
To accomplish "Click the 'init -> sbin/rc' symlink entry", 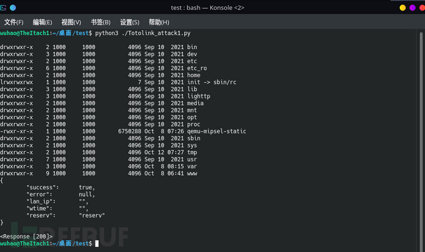I will pos(212,82).
